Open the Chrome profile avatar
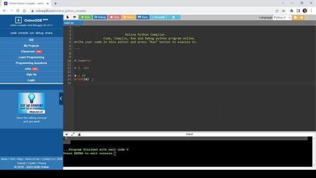The width and height of the screenshot is (316, 178). pyautogui.click(x=305, y=11)
